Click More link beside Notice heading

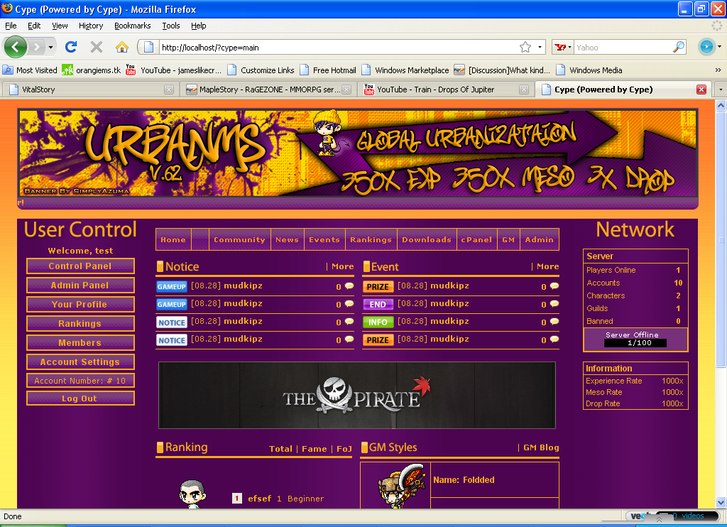click(342, 266)
